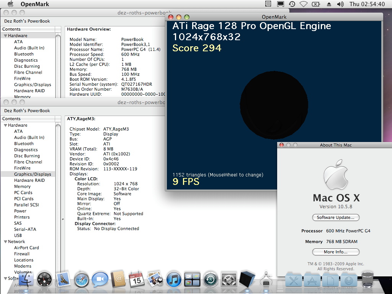Click the AirPort Wi-Fi menu bar icon
The height and width of the screenshot is (294, 392).
(x=304, y=4)
